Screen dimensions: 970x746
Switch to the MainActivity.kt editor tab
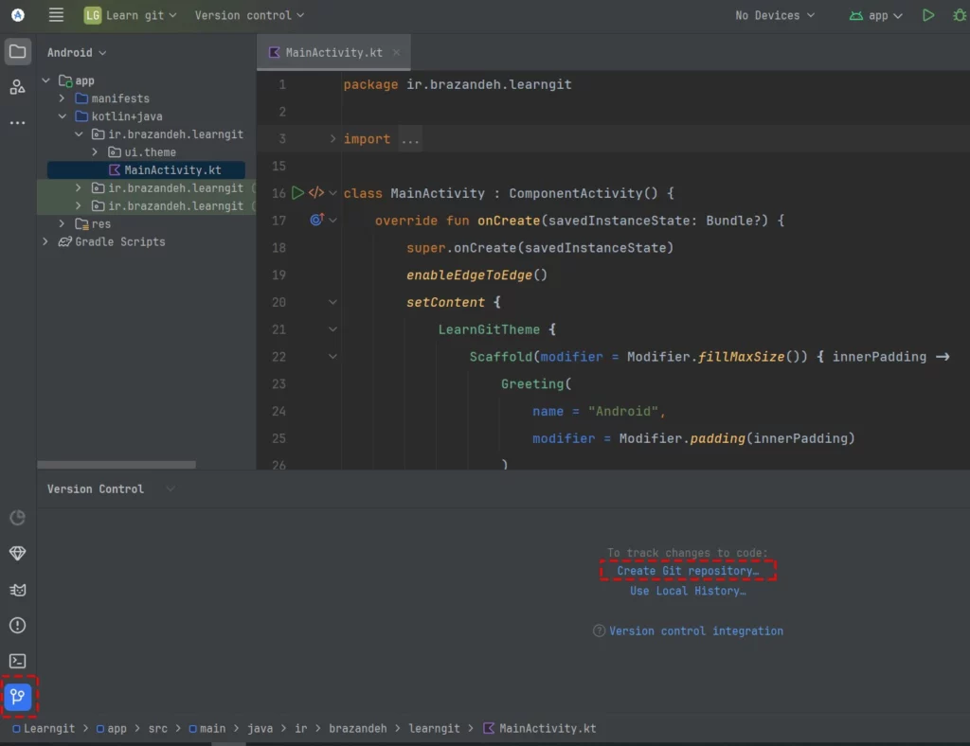point(333,52)
